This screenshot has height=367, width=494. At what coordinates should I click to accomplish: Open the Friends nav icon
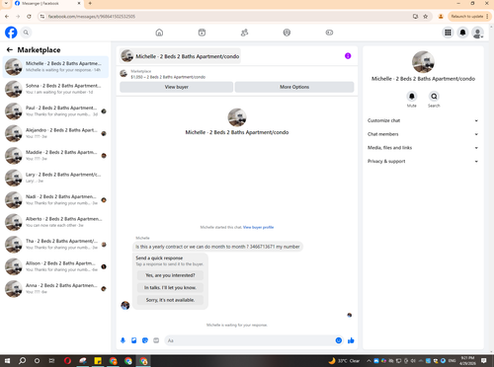coord(244,33)
